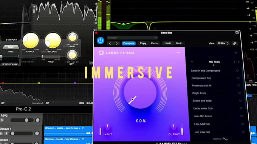This screenshot has width=257, height=144.
Task: Click the Copy button
Action: [143, 43]
